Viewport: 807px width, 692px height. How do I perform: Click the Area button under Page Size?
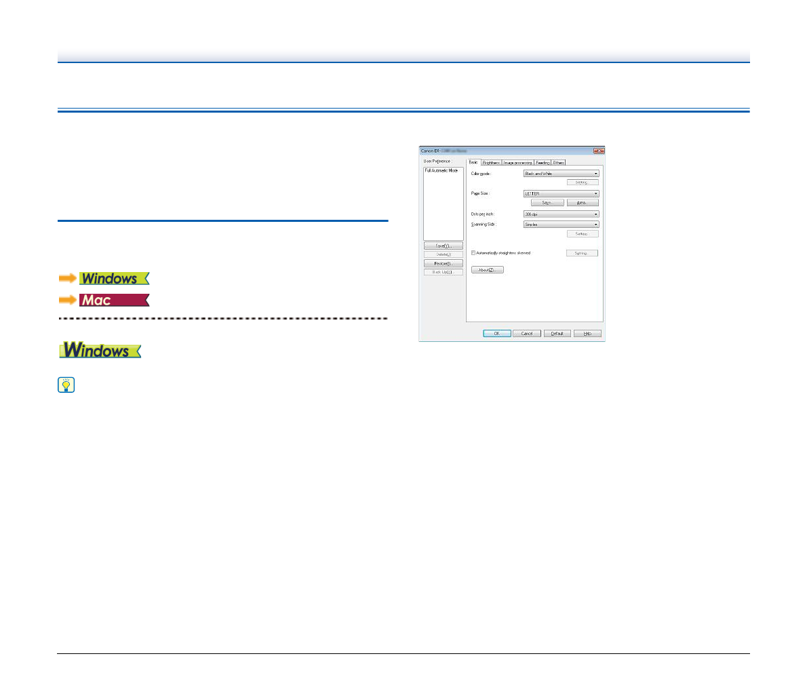(582, 203)
